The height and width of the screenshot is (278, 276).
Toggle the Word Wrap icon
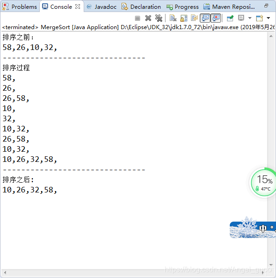(194, 18)
